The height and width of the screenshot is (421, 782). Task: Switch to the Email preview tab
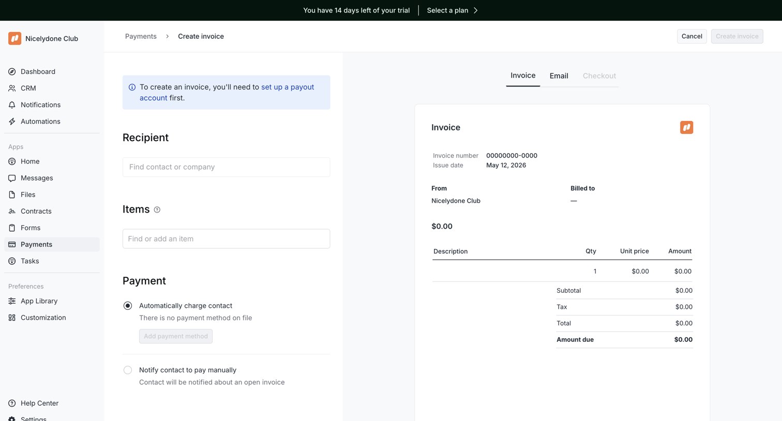tap(559, 76)
